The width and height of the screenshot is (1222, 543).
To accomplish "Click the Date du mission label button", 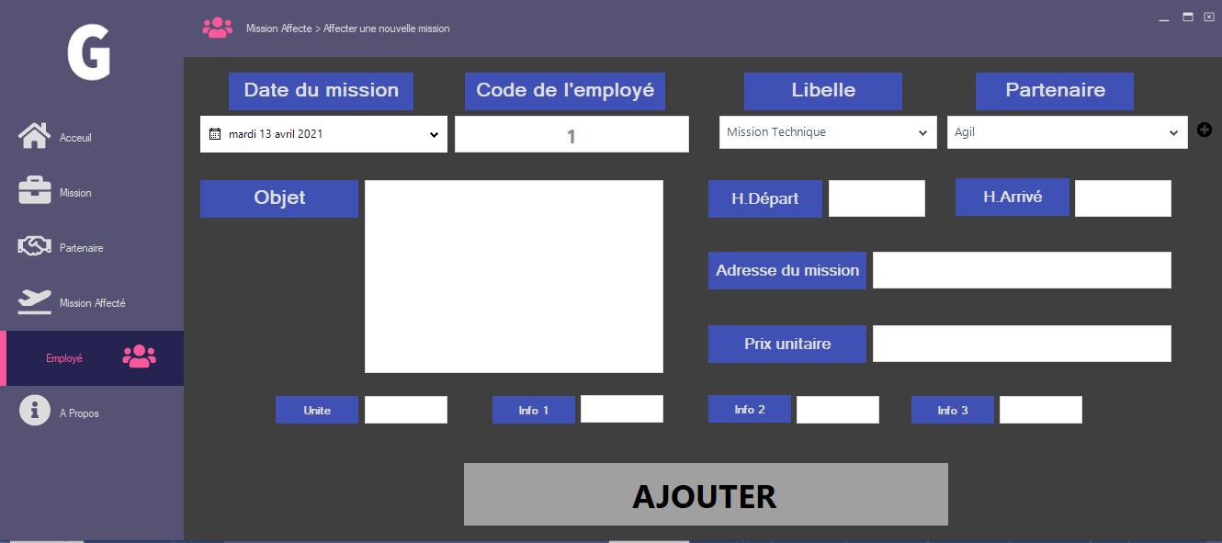I will (x=321, y=91).
